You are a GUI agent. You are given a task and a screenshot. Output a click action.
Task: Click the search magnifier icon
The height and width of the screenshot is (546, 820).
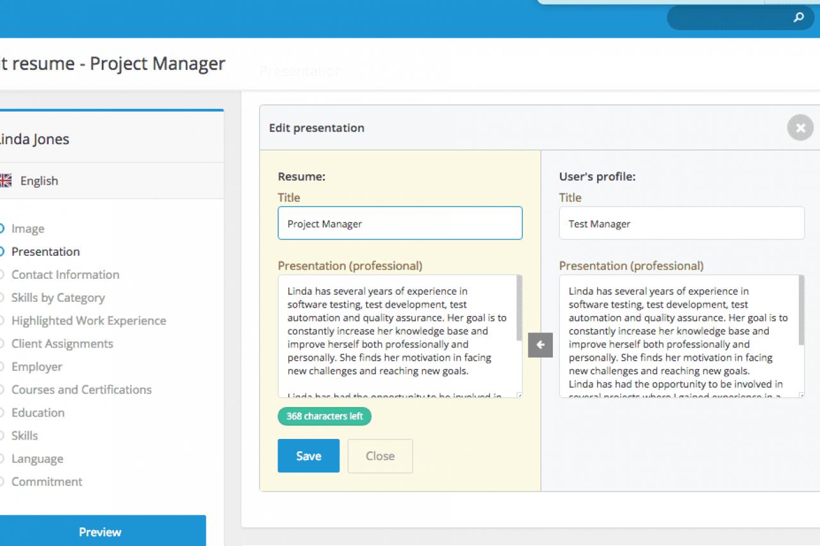(x=798, y=18)
